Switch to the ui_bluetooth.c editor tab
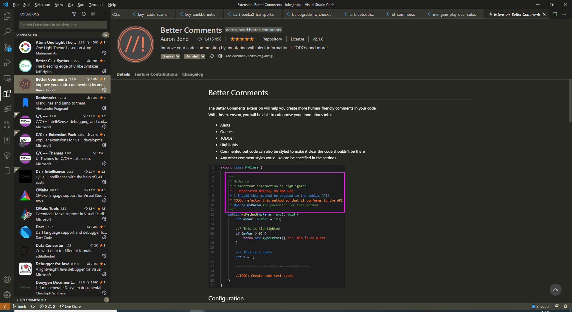This screenshot has height=312, width=572. (x=361, y=14)
